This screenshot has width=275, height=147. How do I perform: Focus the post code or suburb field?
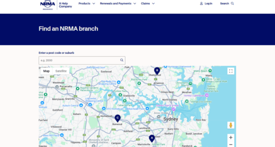(x=82, y=60)
